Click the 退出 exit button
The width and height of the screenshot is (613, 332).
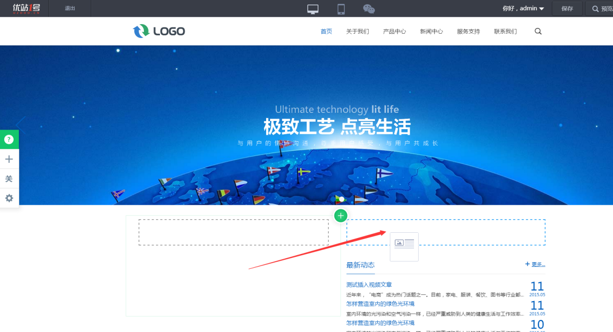(x=70, y=8)
